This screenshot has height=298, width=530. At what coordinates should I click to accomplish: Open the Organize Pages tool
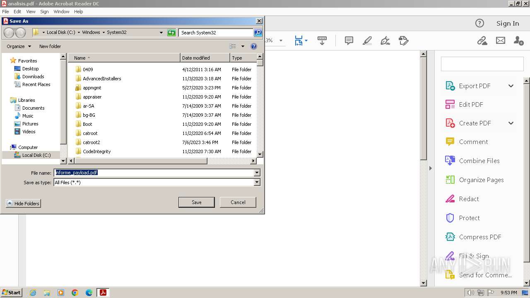pyautogui.click(x=475, y=180)
